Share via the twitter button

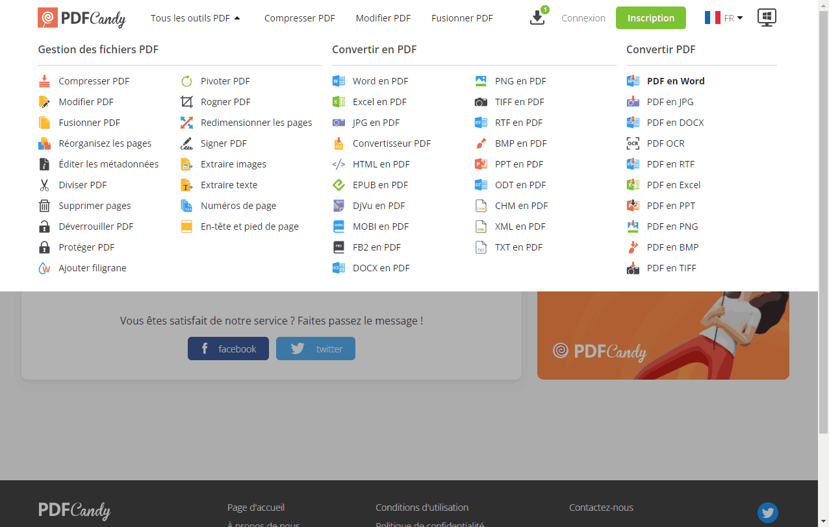pyautogui.click(x=316, y=349)
